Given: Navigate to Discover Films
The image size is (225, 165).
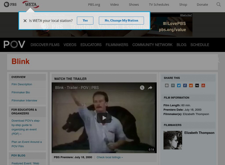Looking at the screenshot, I should click(x=45, y=45).
